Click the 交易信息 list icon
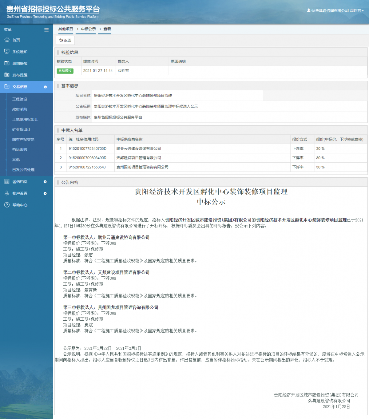Viewport: 369px width, 419px height. click(x=7, y=87)
